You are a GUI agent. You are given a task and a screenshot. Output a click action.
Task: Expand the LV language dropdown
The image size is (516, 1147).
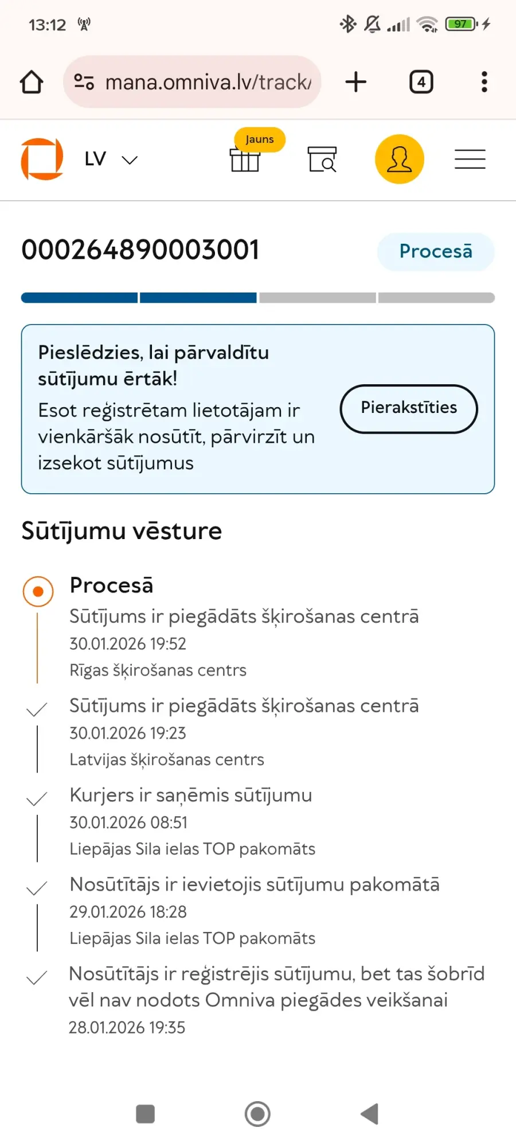(111, 159)
